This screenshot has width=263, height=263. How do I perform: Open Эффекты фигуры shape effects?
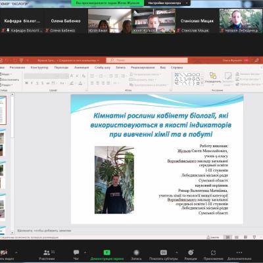pyautogui.click(x=249, y=84)
